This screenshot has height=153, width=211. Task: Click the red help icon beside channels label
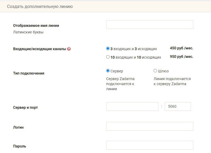69,49
